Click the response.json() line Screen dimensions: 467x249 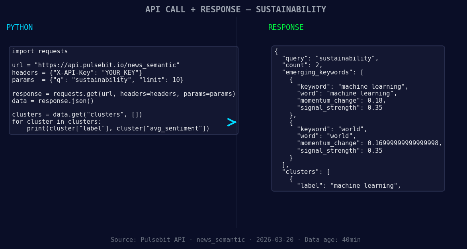[x=52, y=101]
